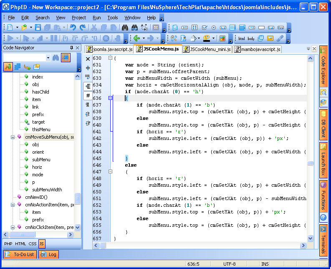Insert body tag from toolbar

pyautogui.click(x=251, y=39)
